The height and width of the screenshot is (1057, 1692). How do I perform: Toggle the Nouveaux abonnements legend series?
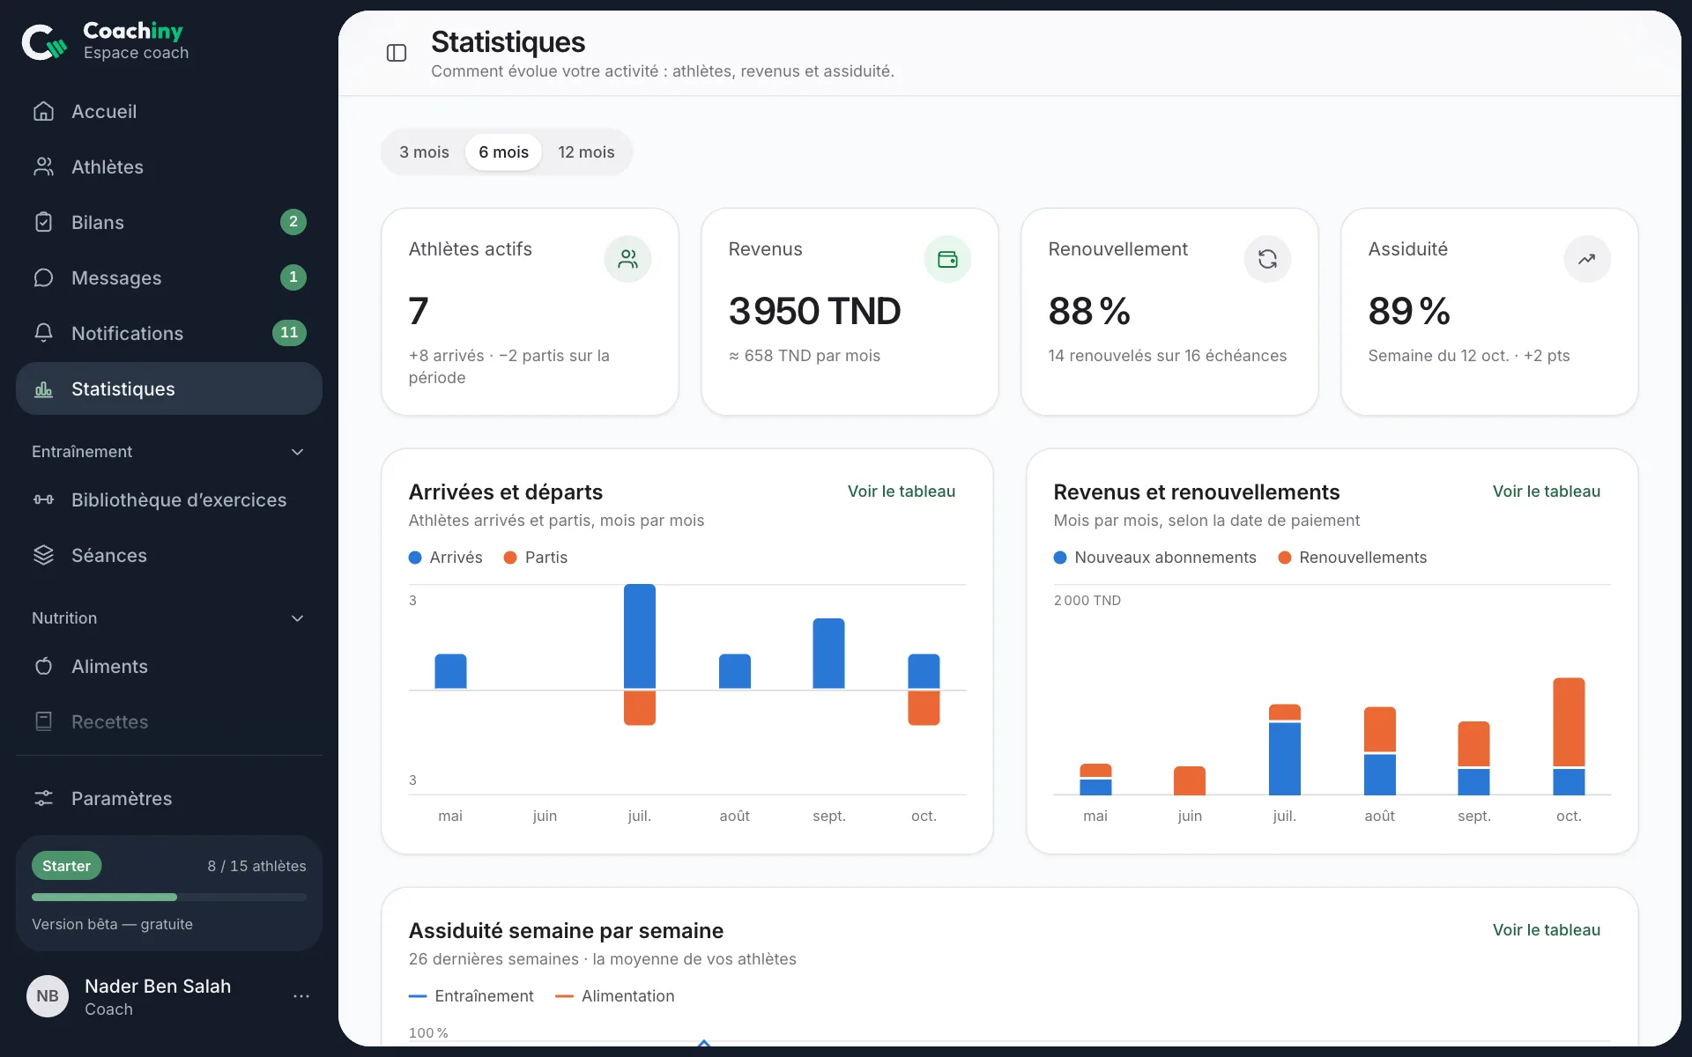point(1155,558)
